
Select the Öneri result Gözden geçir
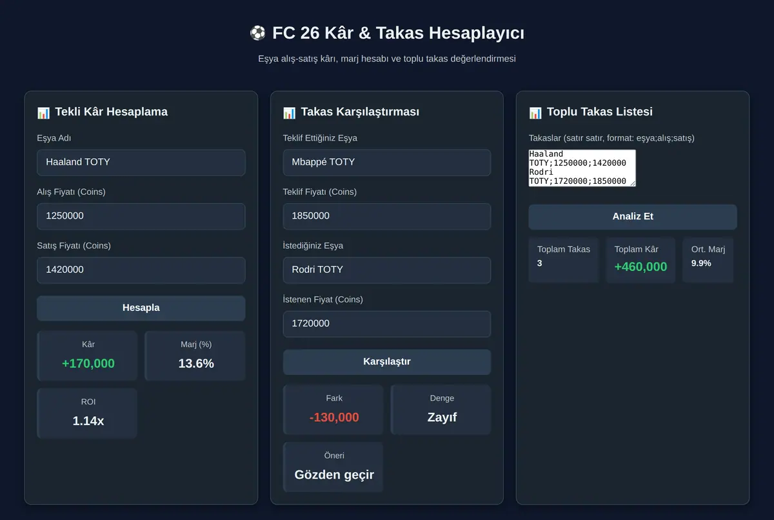[334, 475]
